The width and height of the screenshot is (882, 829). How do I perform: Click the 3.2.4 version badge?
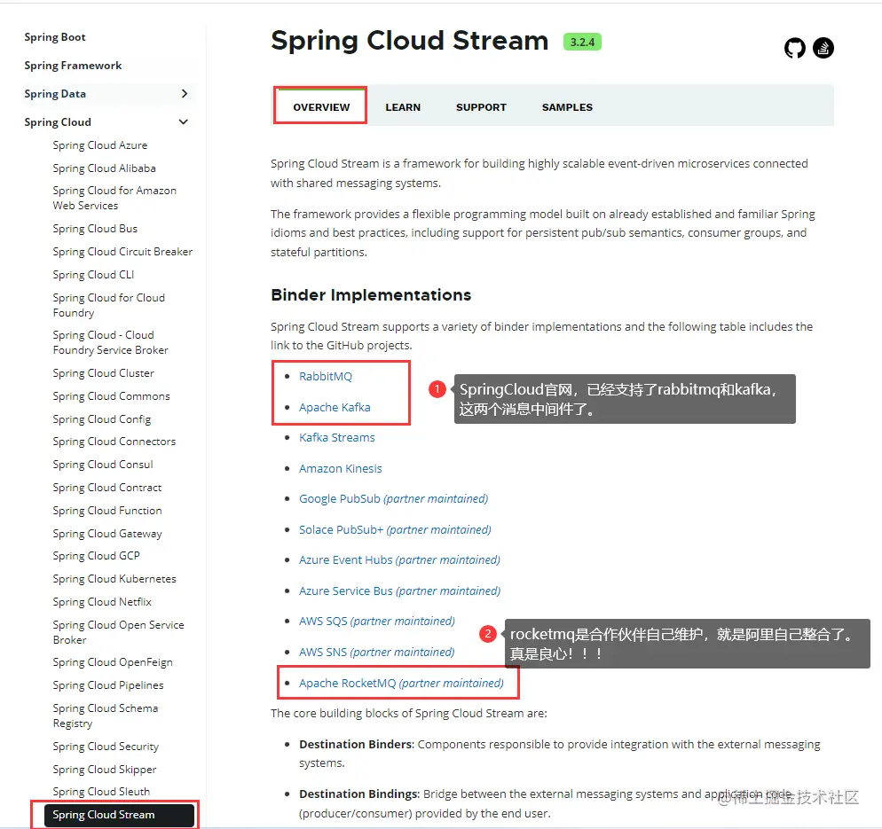point(582,43)
